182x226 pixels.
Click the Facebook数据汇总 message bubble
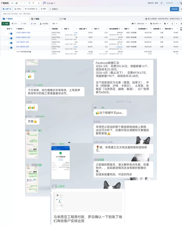(123, 77)
